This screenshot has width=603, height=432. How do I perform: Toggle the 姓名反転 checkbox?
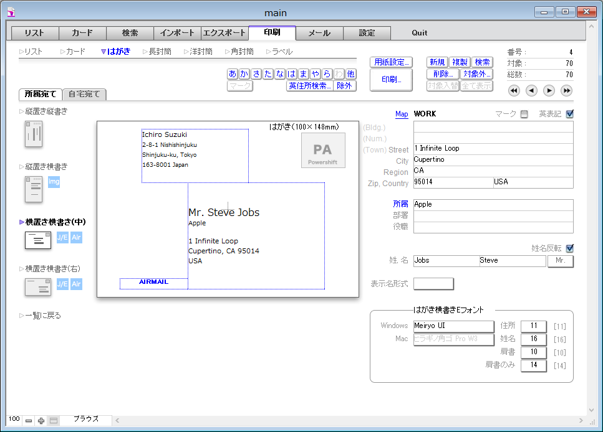tap(569, 248)
